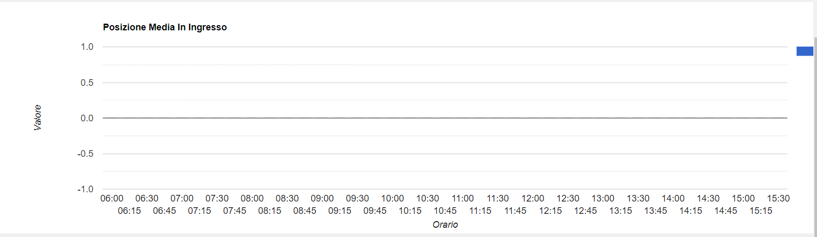
Task: Click the chart title Posizione Media In Ingresso
Action: coord(165,27)
